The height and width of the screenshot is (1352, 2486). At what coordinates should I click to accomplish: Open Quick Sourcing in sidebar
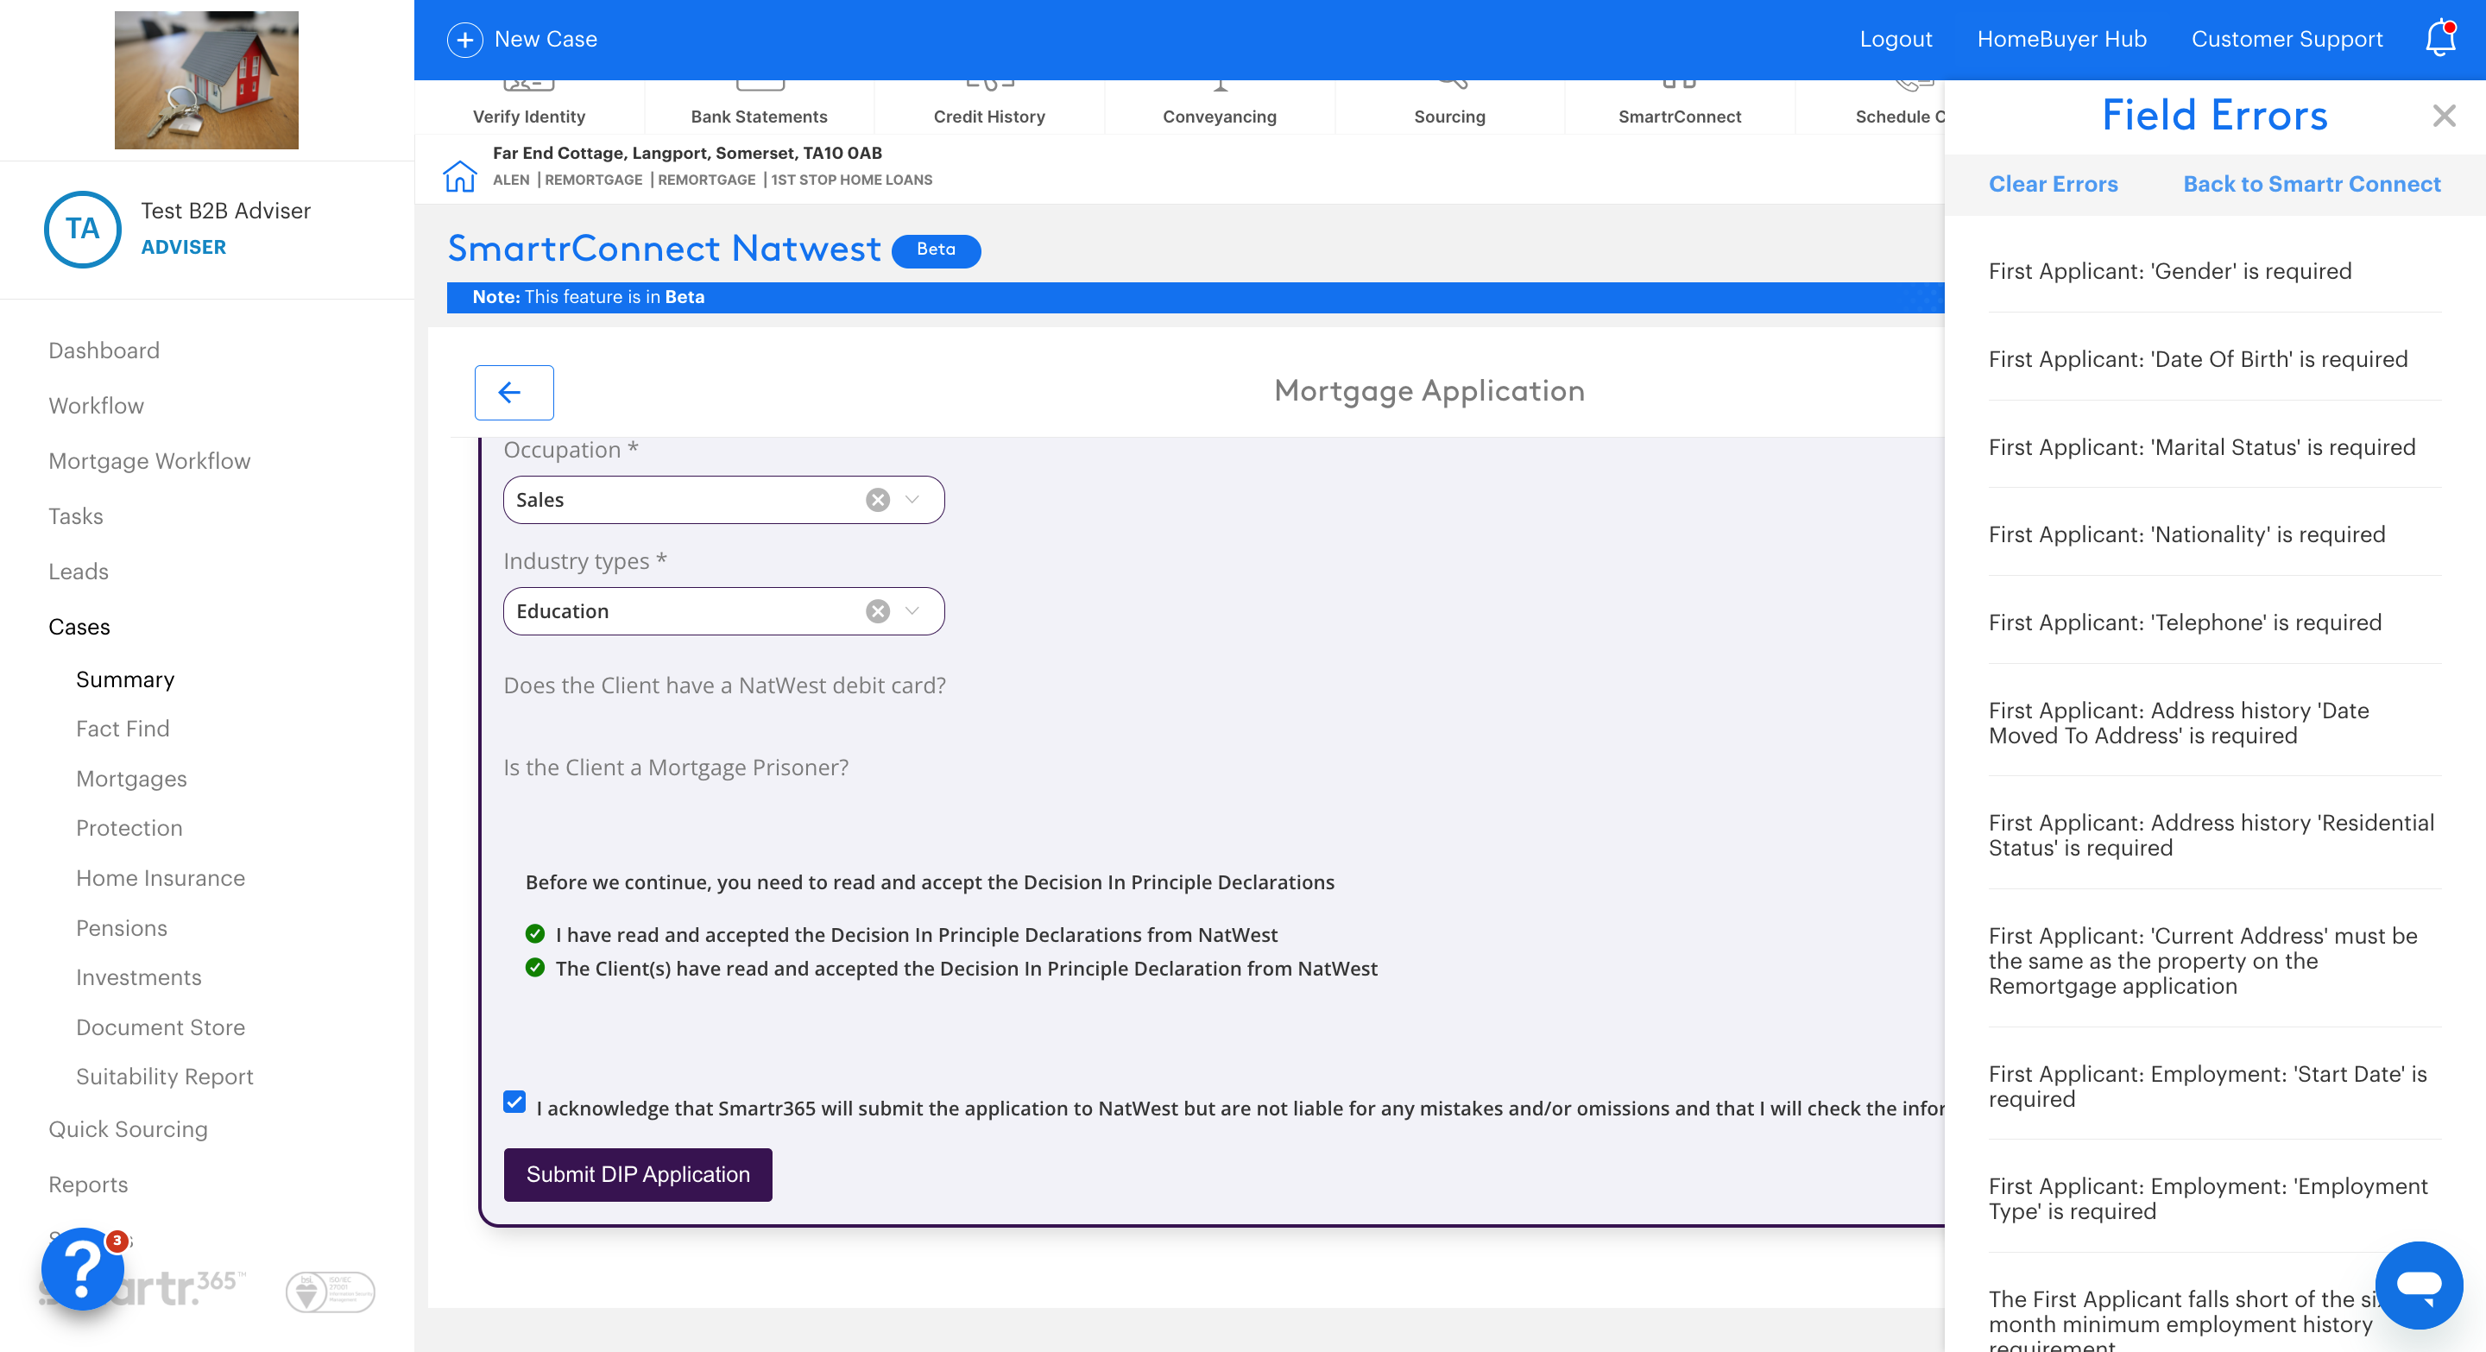[x=129, y=1129]
